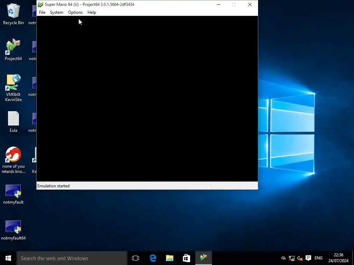This screenshot has height=265, width=354.
Task: Select the VM0b0t KevinSite desktop shortcut
Action: [x=13, y=88]
